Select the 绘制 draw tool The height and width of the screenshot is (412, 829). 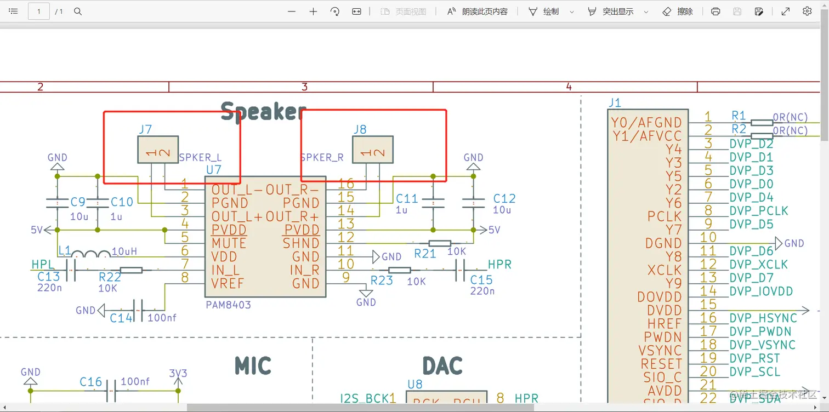[544, 12]
